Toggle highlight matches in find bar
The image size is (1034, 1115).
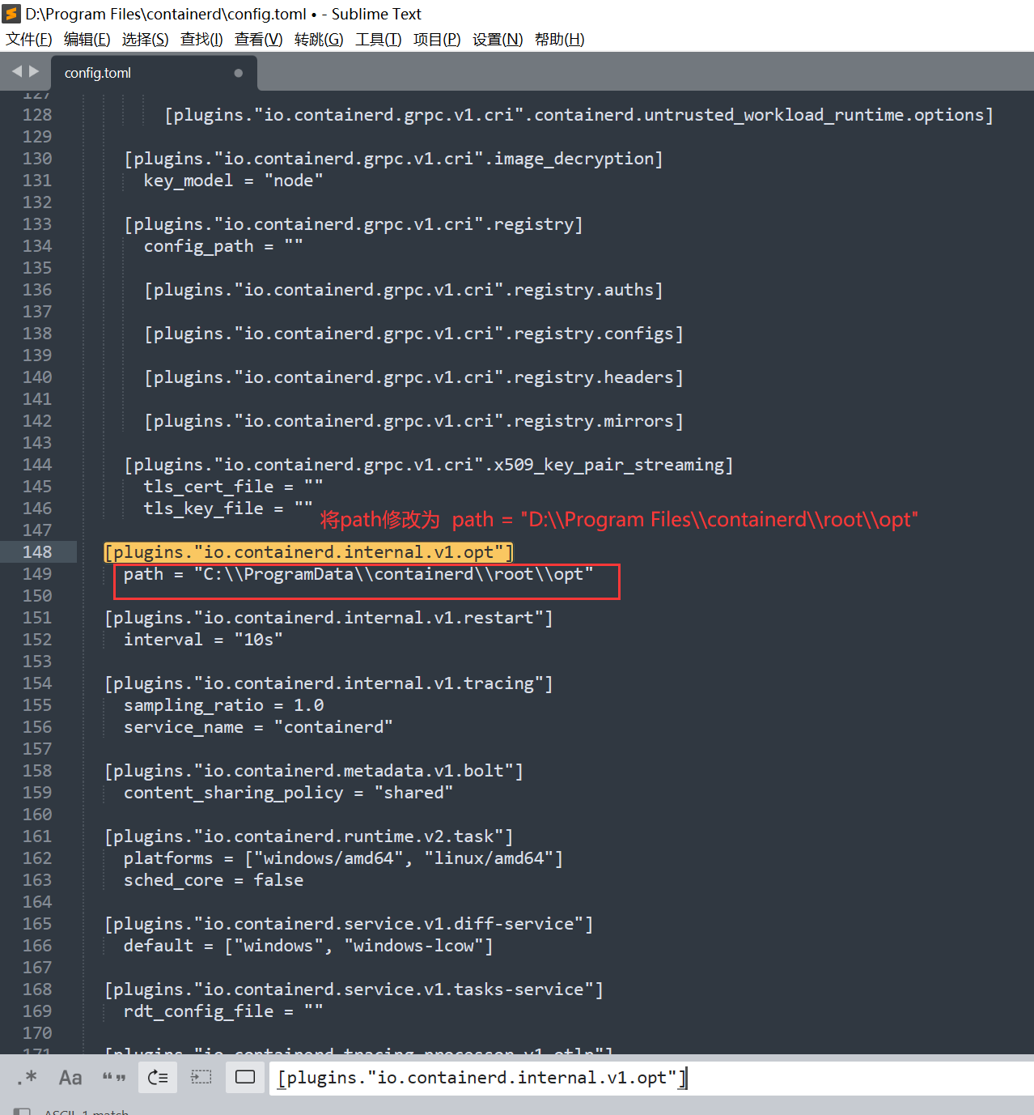coord(244,1077)
